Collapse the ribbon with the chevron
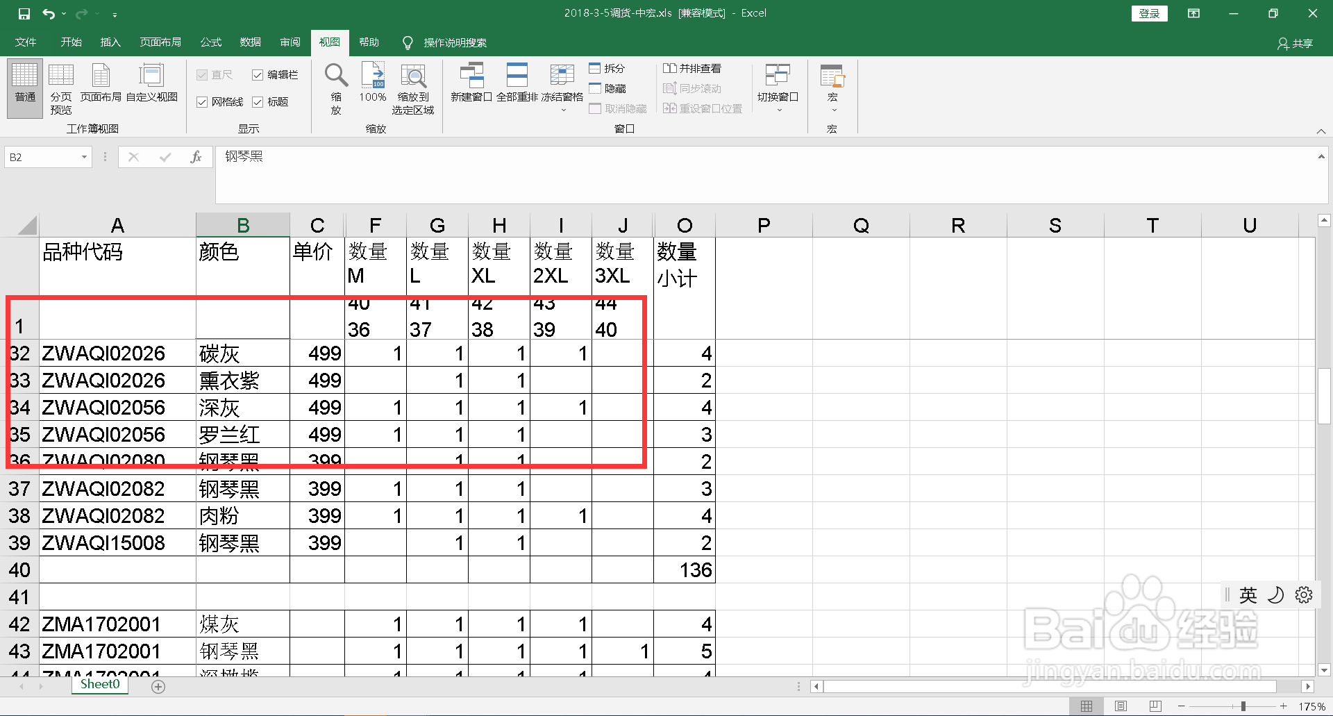The height and width of the screenshot is (716, 1333). 1321,131
